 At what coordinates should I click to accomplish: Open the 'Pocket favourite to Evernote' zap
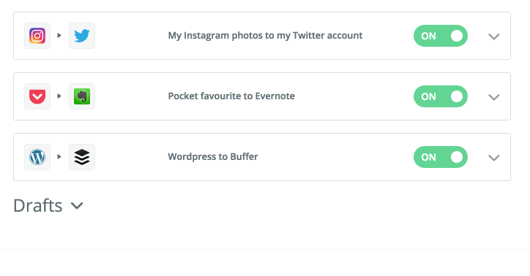coord(231,96)
